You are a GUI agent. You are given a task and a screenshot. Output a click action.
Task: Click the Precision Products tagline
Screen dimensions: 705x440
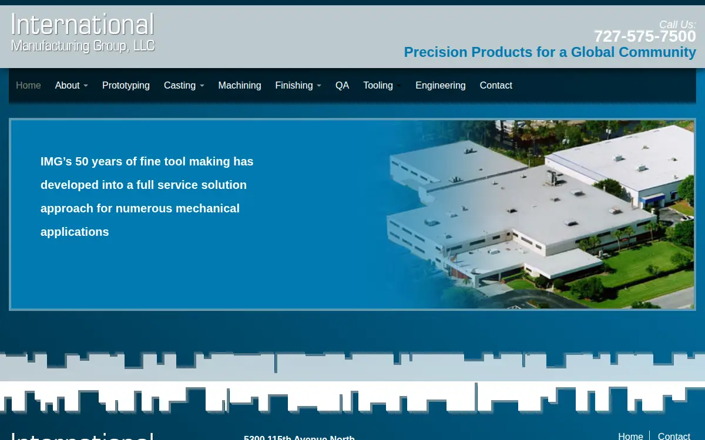point(550,52)
